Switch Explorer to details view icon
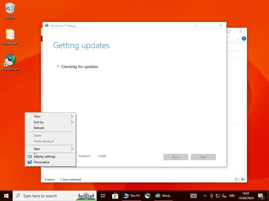The height and width of the screenshot is (201, 269). tap(237, 179)
